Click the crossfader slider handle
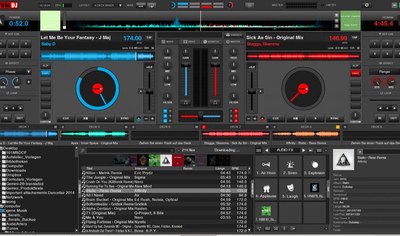The image size is (400, 236). click(200, 116)
